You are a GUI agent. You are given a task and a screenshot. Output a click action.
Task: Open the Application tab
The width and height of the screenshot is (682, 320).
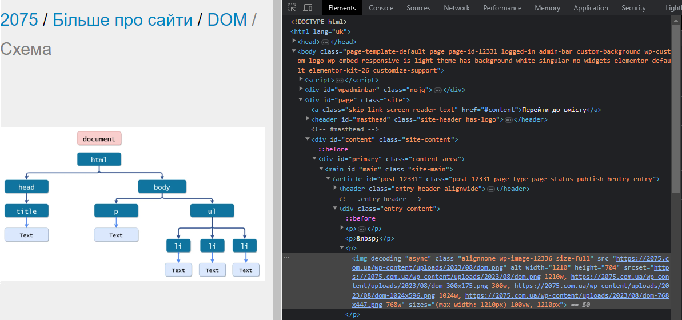(591, 8)
